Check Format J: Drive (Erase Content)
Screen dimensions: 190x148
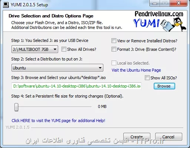tap(114, 49)
